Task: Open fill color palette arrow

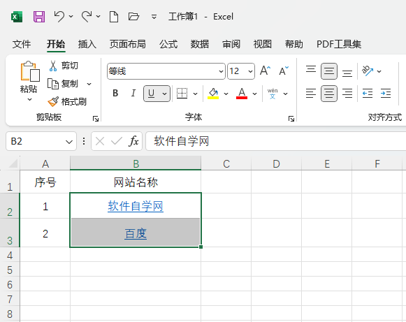Action: (x=226, y=94)
